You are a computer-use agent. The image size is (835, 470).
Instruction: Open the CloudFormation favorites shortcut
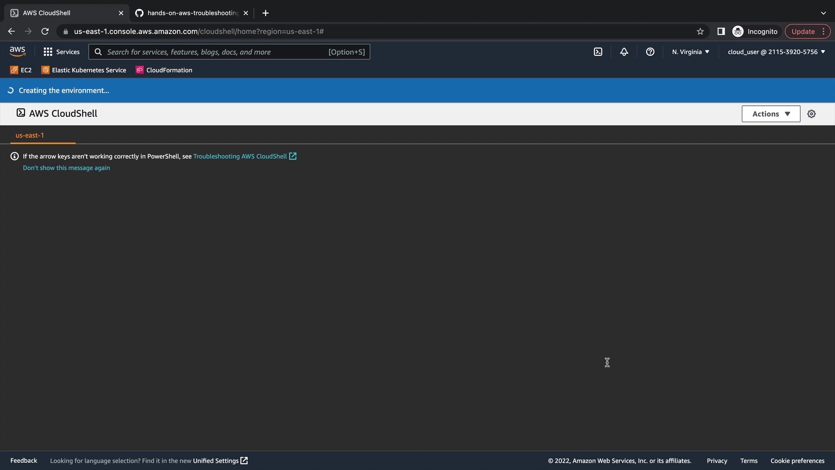click(x=164, y=70)
